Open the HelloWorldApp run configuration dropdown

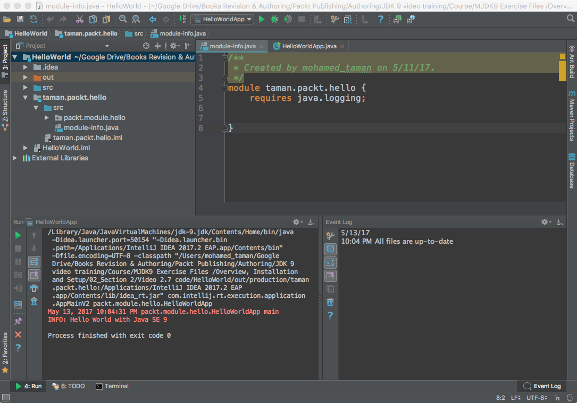click(222, 19)
